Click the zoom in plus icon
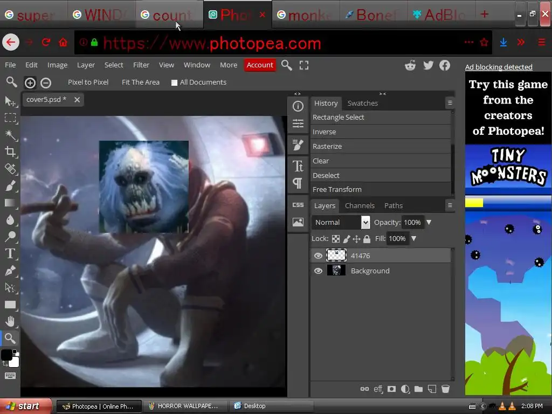The height and width of the screenshot is (414, 552). coord(30,82)
